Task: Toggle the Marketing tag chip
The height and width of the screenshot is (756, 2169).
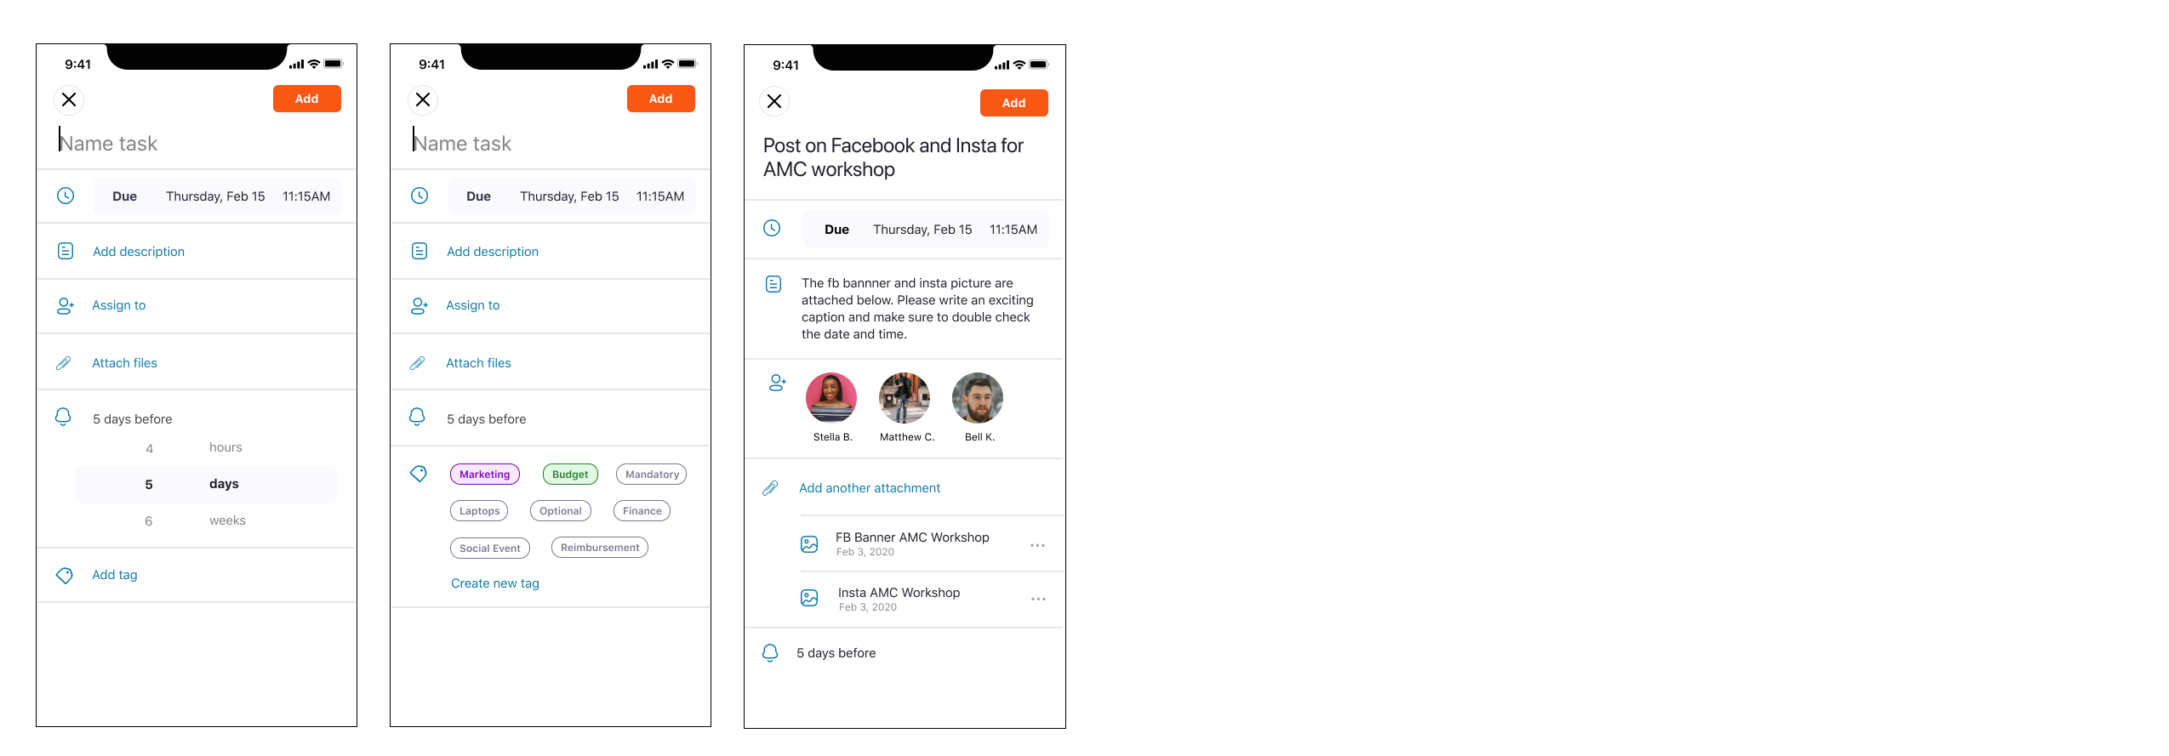Action: [485, 475]
